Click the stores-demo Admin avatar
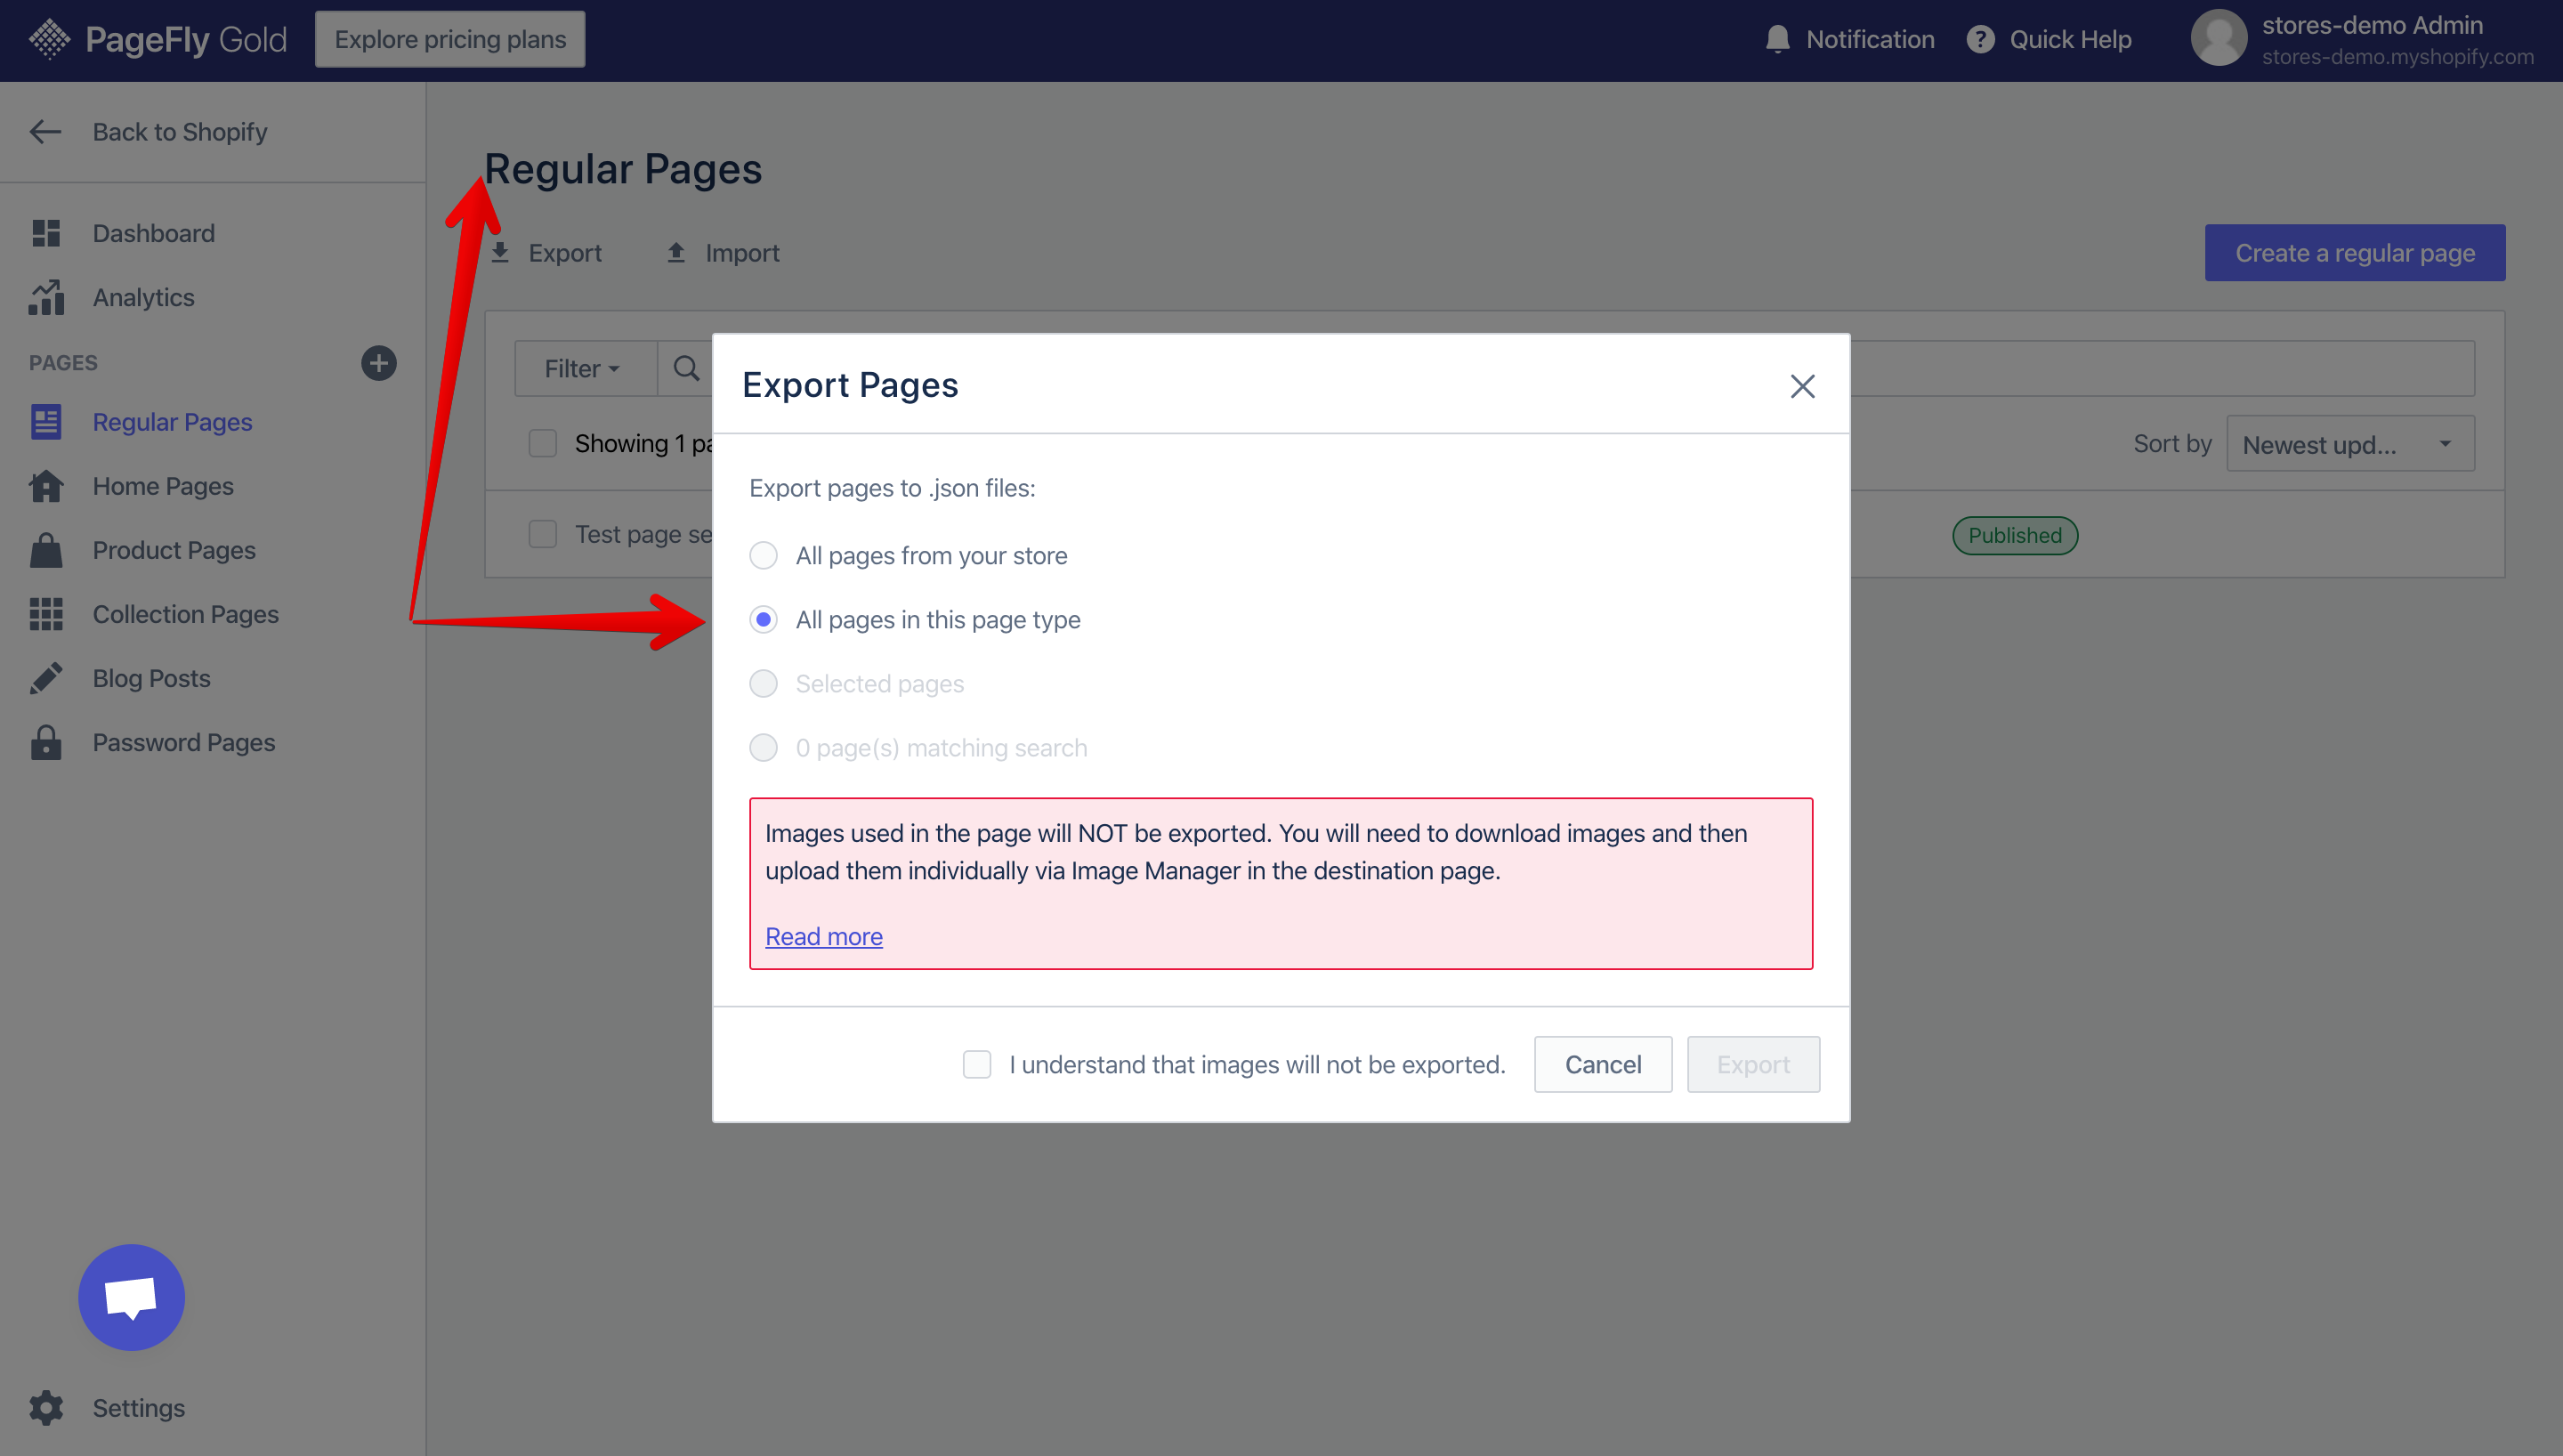 pyautogui.click(x=2218, y=38)
